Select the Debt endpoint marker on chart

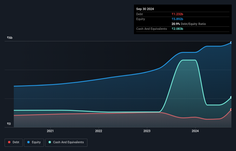pos(231,110)
